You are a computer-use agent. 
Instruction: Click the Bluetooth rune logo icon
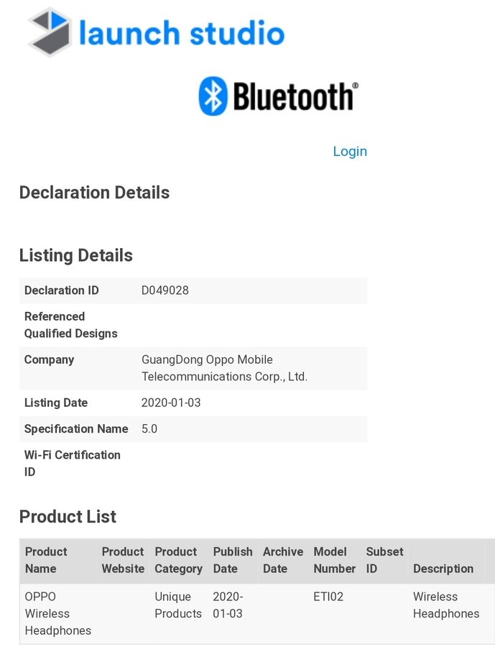click(213, 96)
